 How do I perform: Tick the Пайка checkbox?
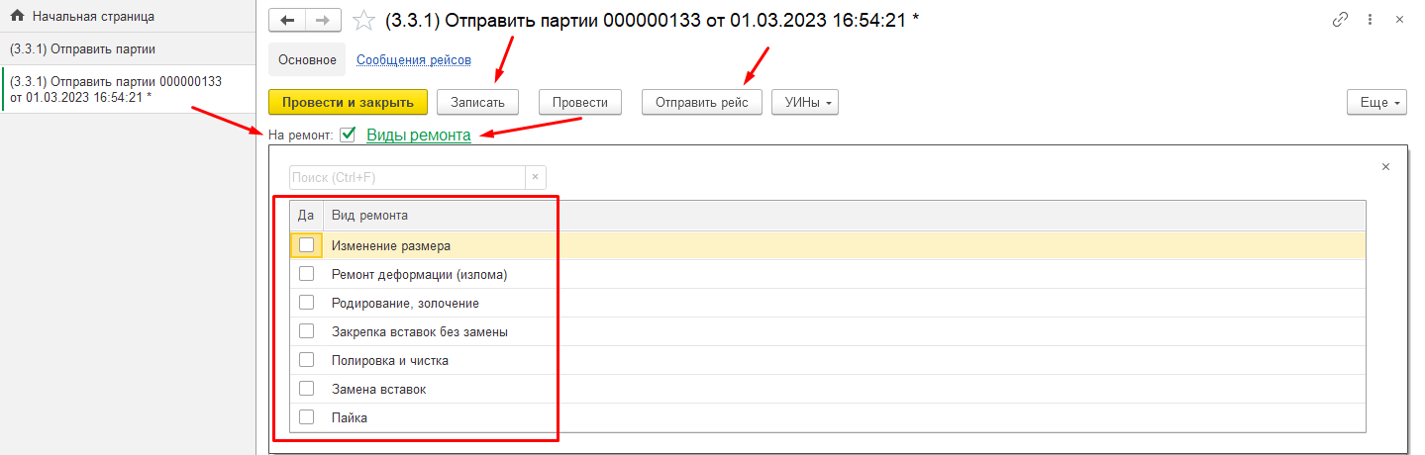[x=307, y=417]
